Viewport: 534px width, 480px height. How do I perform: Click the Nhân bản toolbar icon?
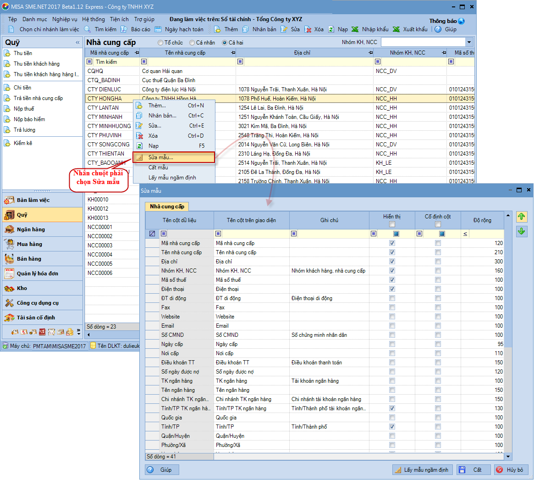[245, 29]
